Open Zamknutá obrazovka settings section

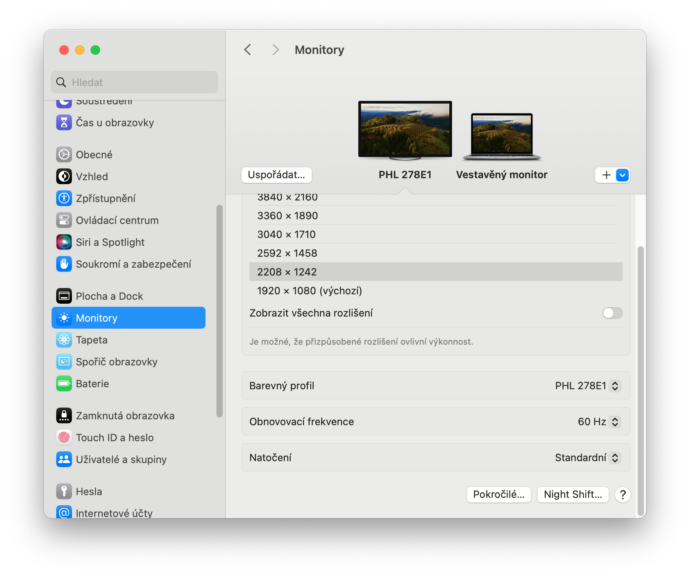click(x=125, y=416)
